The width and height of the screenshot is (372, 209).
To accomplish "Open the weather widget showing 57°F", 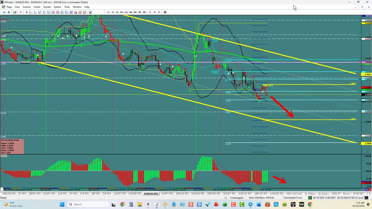I will click(12, 204).
